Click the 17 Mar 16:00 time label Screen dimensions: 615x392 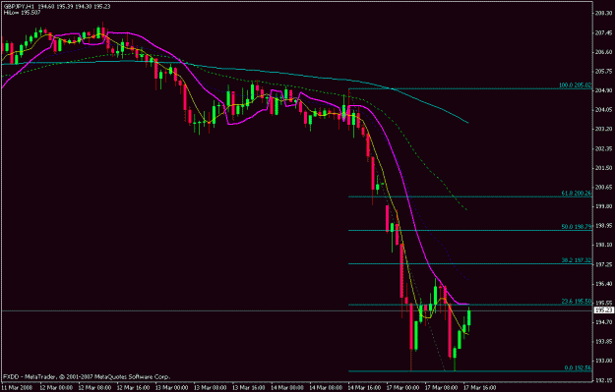479,388
